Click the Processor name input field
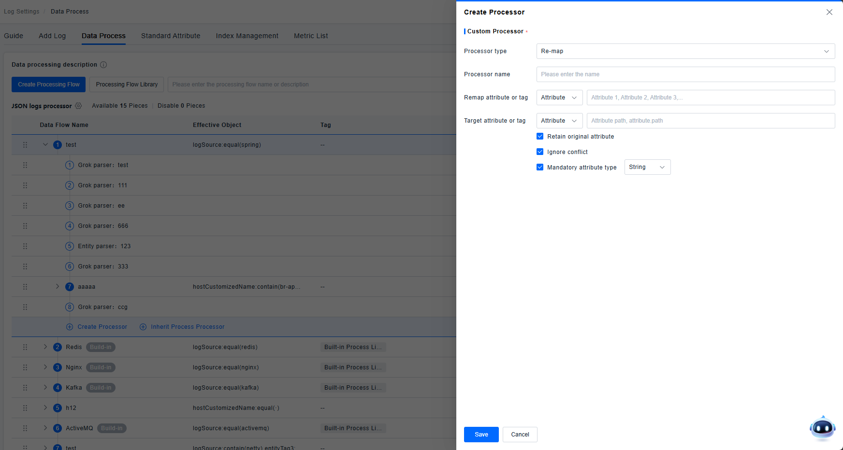 [x=685, y=74]
